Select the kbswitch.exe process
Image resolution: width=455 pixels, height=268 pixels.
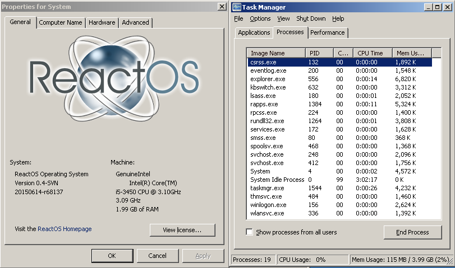(x=340, y=87)
